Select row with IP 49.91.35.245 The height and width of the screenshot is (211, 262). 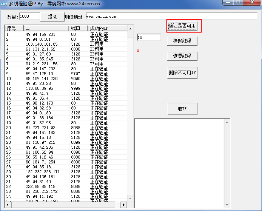coord(66,59)
